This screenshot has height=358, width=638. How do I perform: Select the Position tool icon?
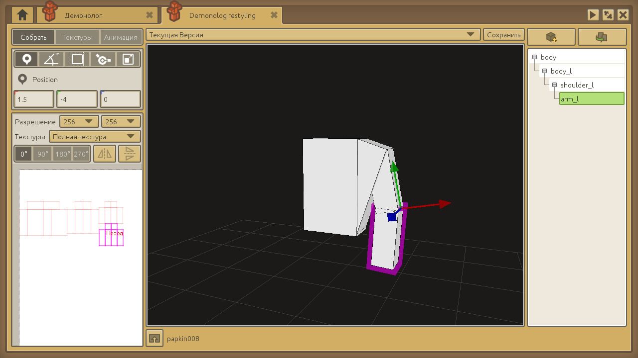(27, 60)
